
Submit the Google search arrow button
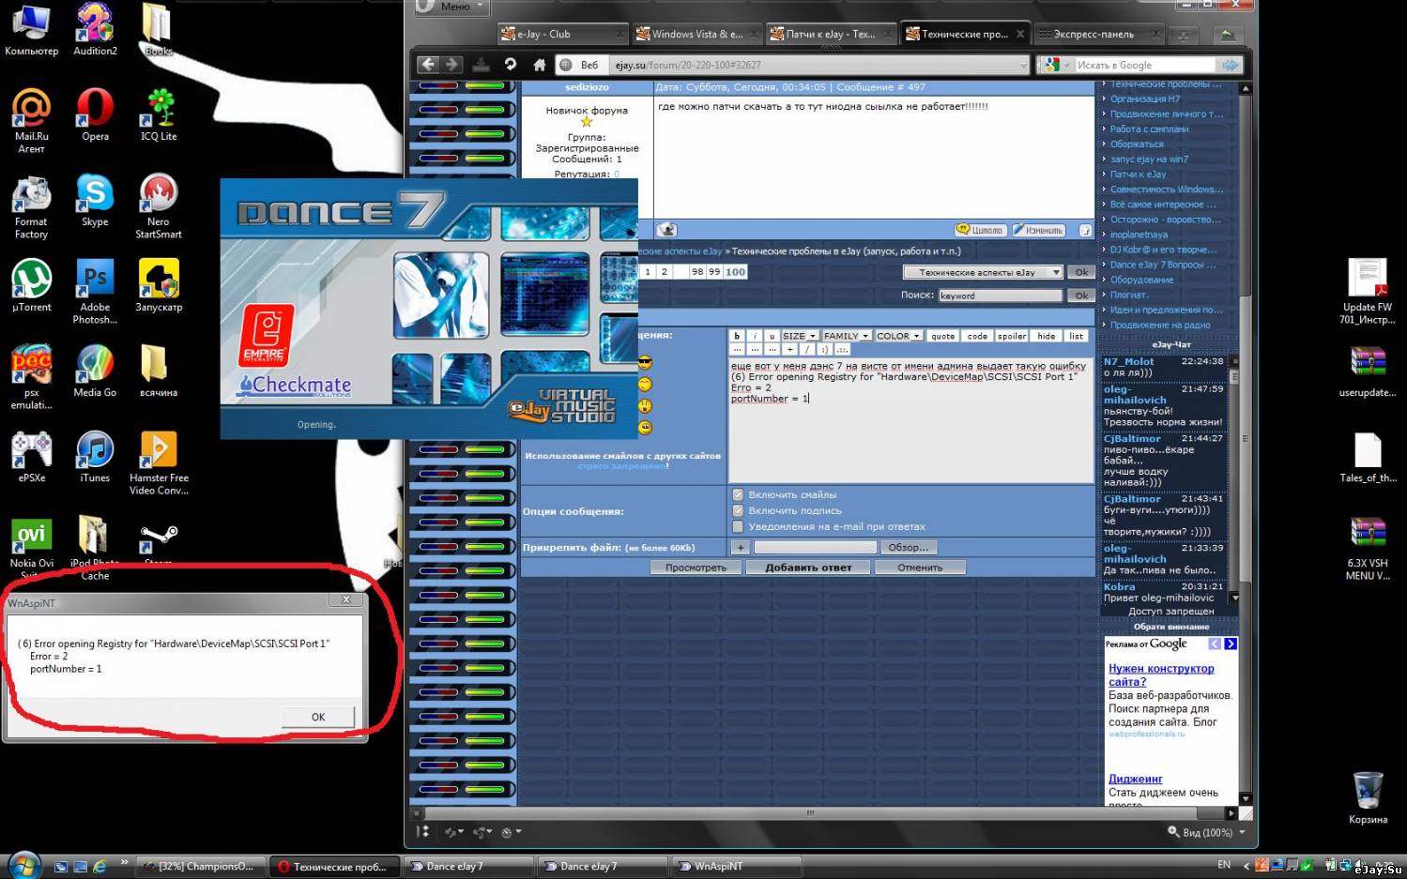point(1229,65)
